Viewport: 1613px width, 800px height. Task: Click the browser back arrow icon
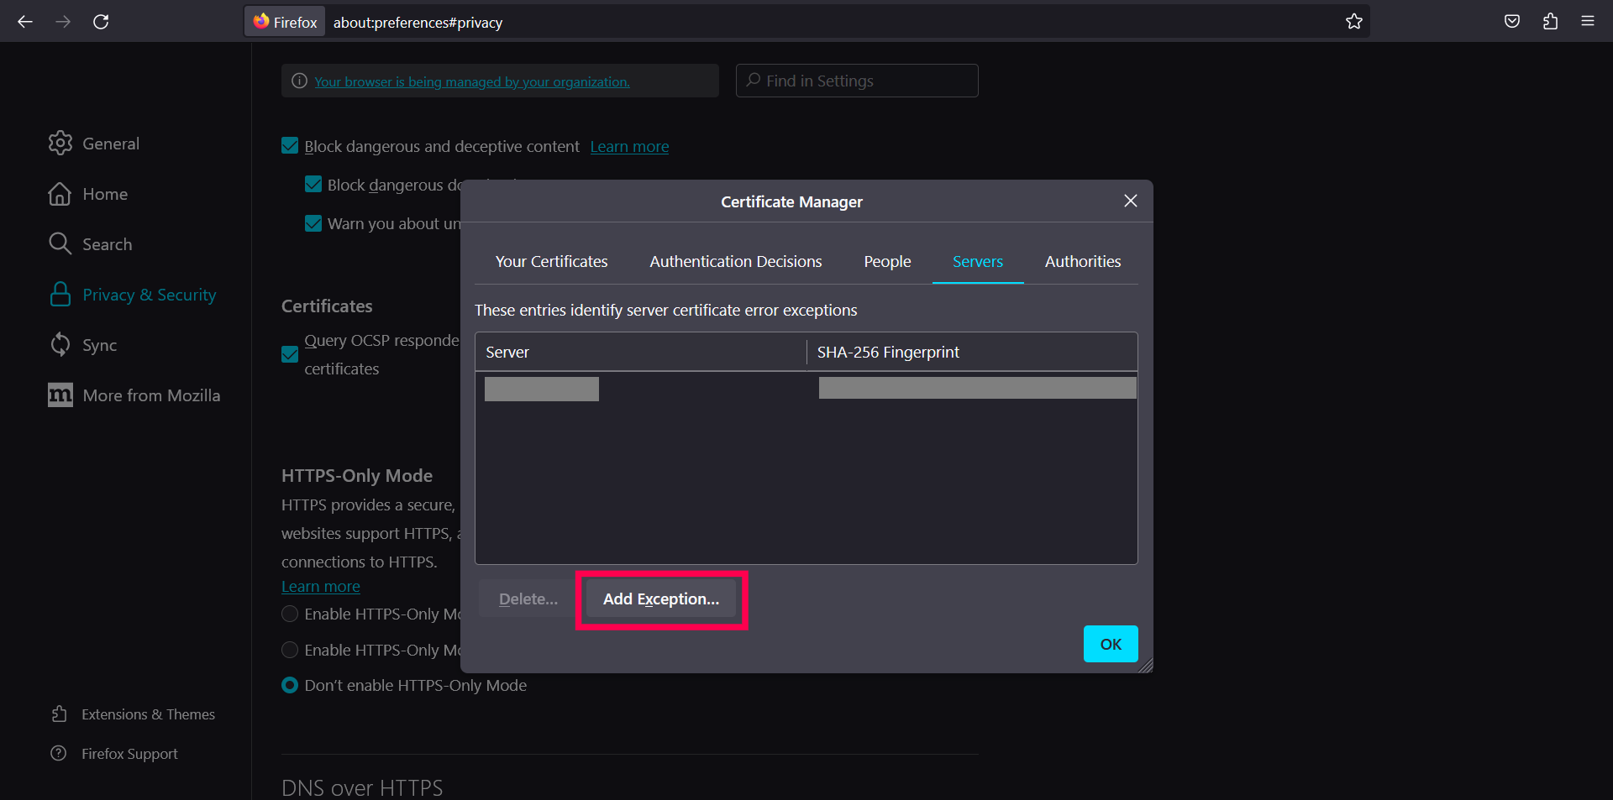click(x=25, y=22)
